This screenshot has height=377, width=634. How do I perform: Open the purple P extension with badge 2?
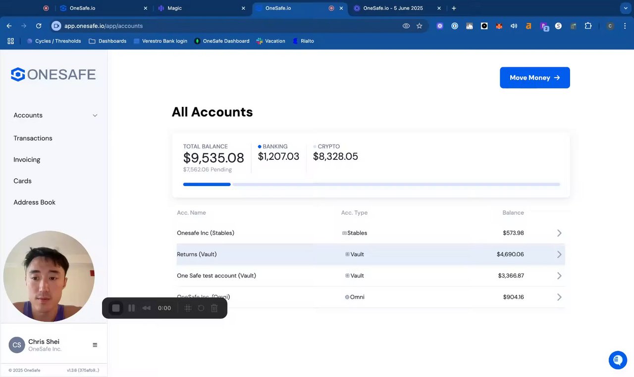544,26
